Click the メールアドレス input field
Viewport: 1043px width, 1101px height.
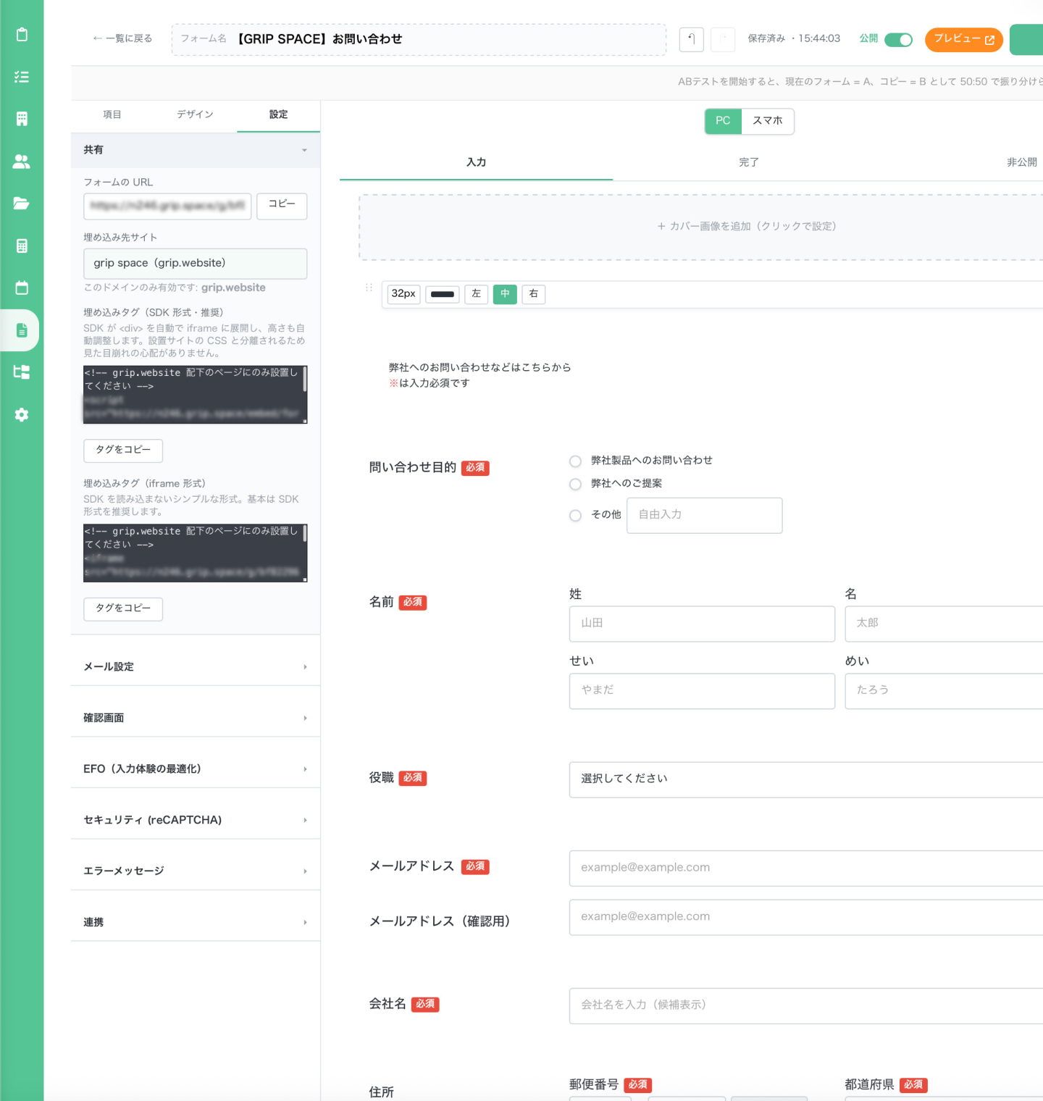(805, 868)
